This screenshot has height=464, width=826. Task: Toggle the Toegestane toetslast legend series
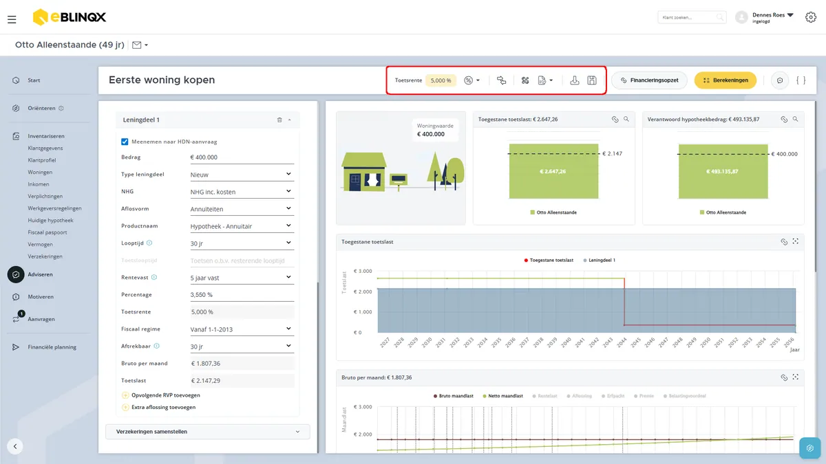pyautogui.click(x=549, y=261)
